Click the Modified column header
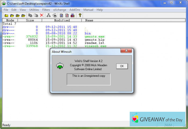 [x=62, y=20]
